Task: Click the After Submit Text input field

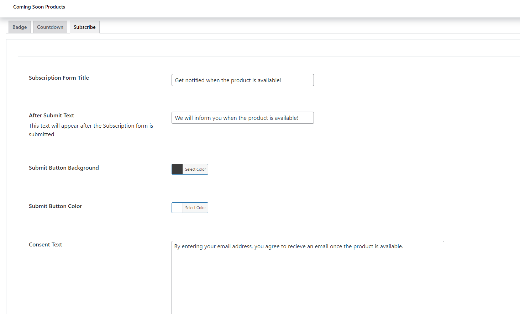Action: click(x=242, y=118)
